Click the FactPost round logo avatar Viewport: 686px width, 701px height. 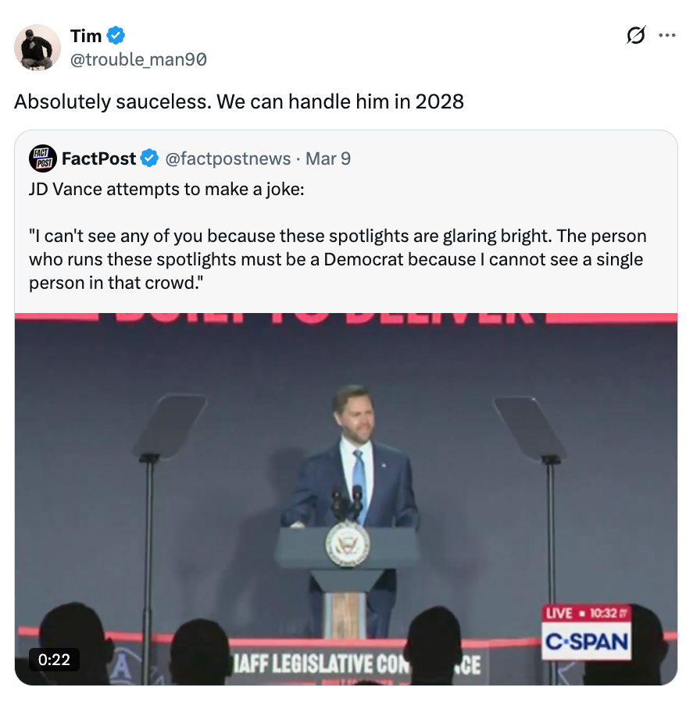pos(41,158)
